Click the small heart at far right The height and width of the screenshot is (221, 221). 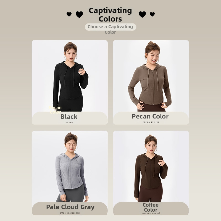tap(152, 14)
